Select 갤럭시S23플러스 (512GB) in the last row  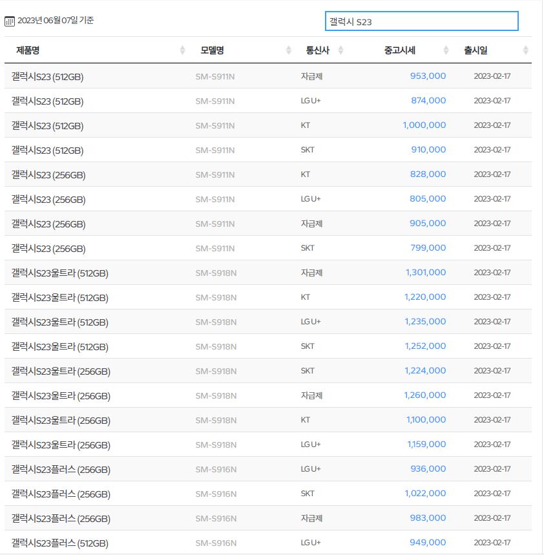tap(60, 543)
